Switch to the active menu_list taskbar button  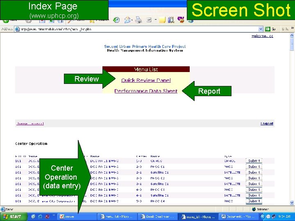point(198,216)
